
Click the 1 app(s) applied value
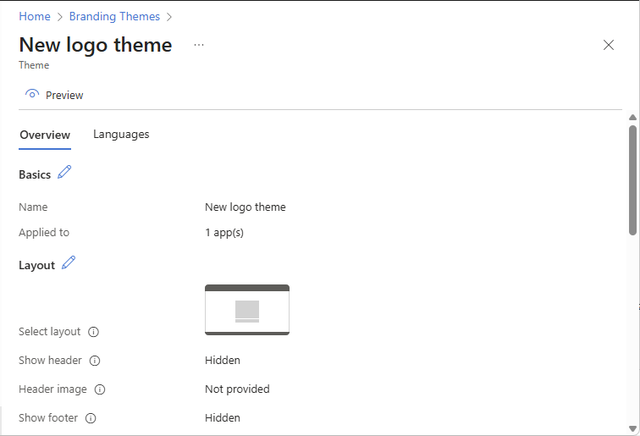(224, 233)
